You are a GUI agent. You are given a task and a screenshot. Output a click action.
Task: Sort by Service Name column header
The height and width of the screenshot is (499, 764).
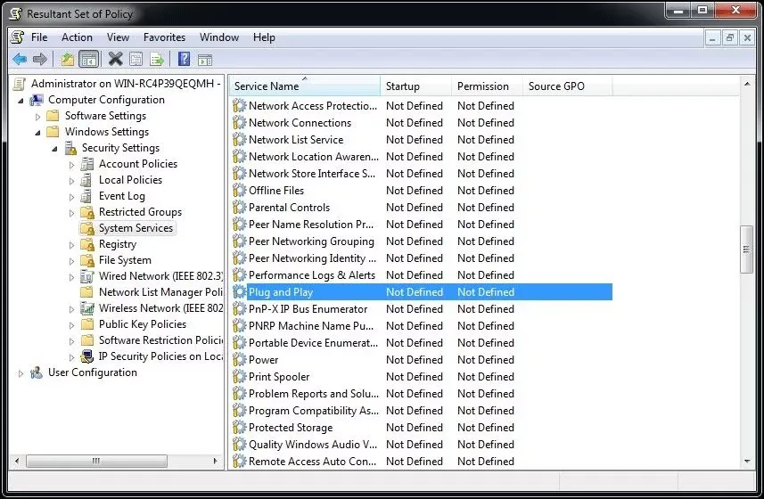click(x=266, y=86)
